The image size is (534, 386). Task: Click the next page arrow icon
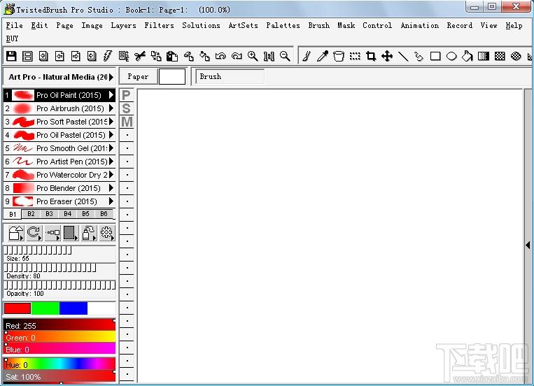pyautogui.click(x=76, y=56)
